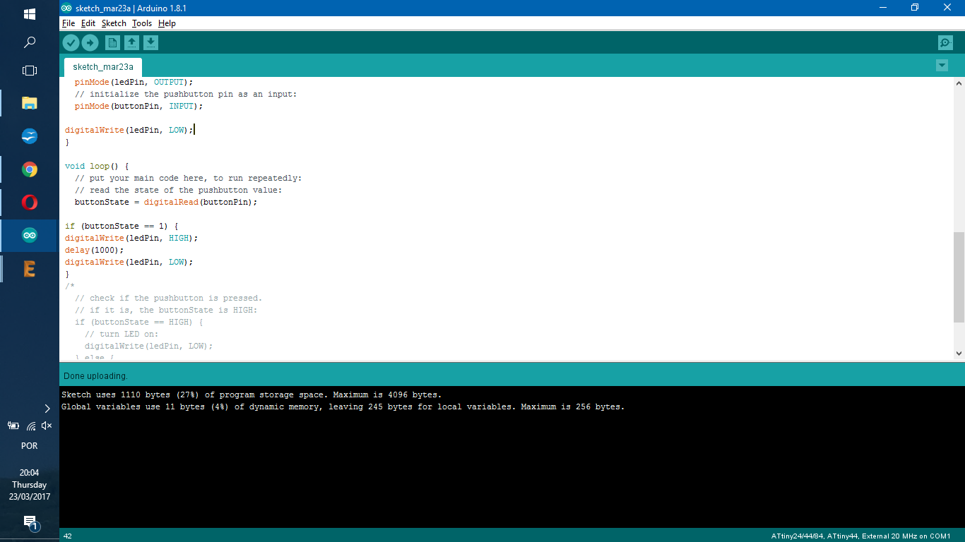This screenshot has height=542, width=965.
Task: Click the 'void loop() {' line
Action: [97, 167]
